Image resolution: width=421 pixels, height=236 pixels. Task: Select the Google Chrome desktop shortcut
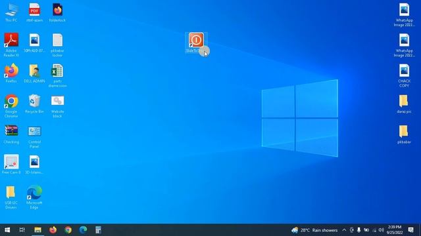pyautogui.click(x=11, y=106)
